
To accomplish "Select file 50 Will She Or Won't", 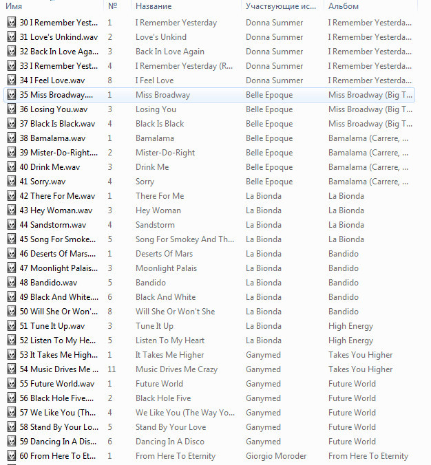I will click(59, 312).
